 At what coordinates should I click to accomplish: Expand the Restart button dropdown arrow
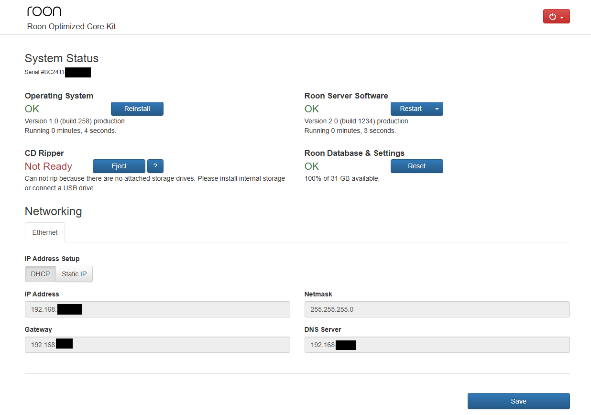click(437, 109)
